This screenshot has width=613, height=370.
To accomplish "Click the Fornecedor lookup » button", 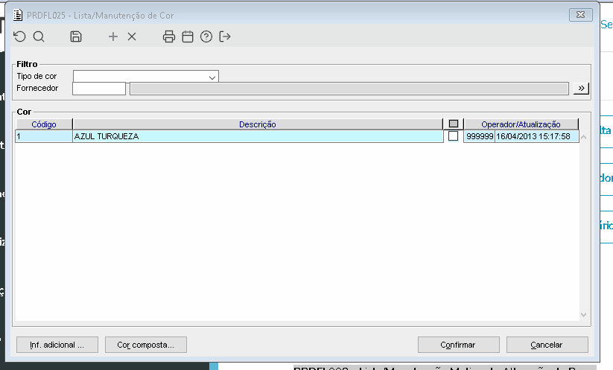I will [581, 89].
